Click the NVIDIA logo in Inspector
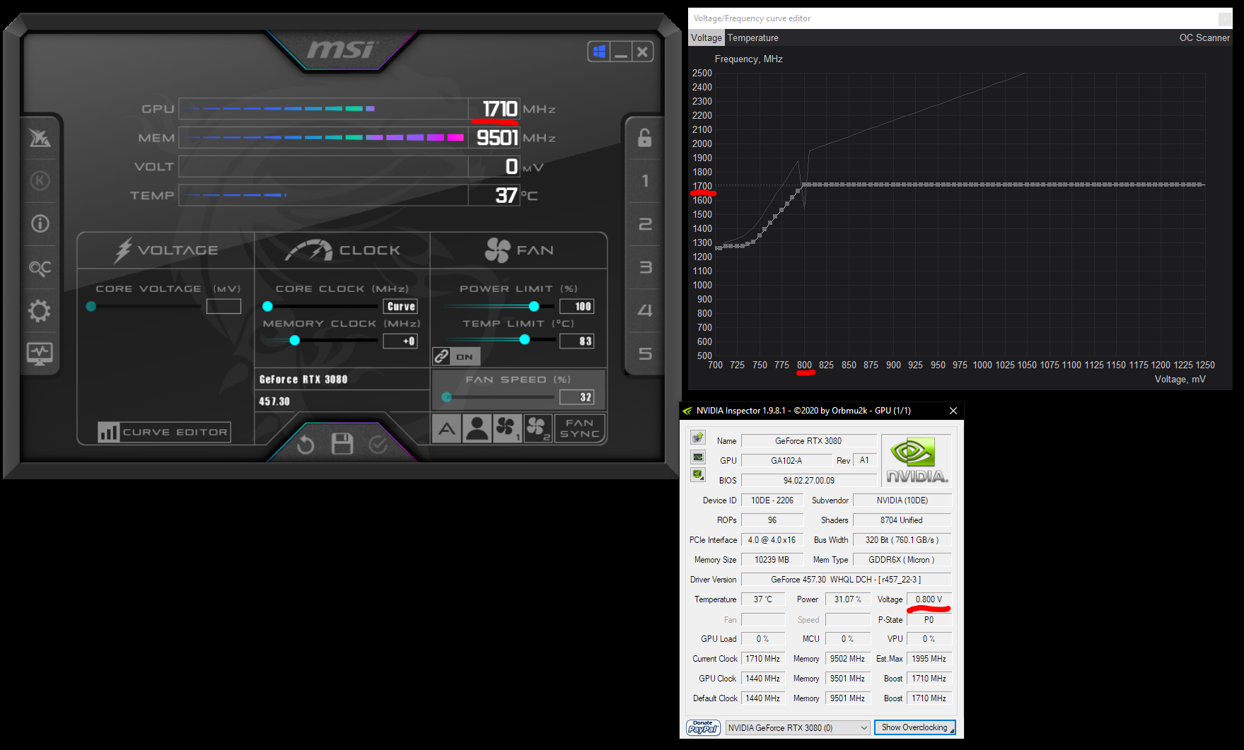The image size is (1244, 750). click(918, 460)
